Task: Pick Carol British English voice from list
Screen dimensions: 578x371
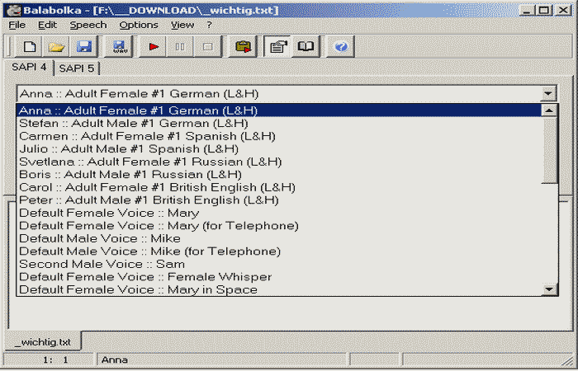Action: [x=157, y=187]
